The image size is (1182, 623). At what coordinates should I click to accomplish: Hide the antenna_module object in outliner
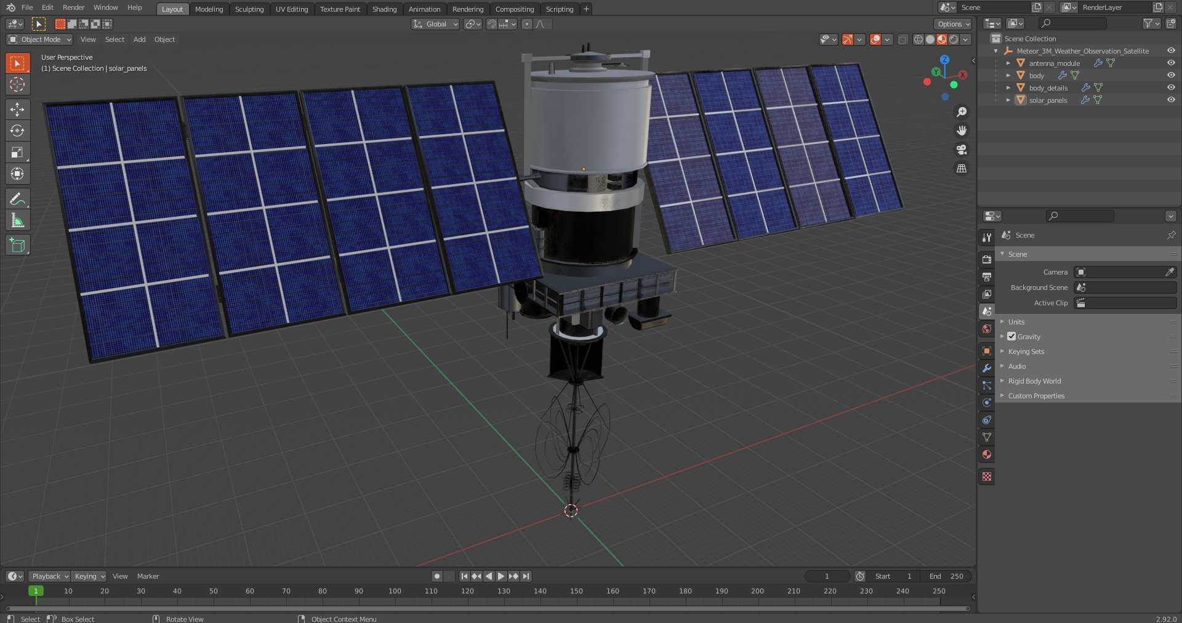(1170, 63)
